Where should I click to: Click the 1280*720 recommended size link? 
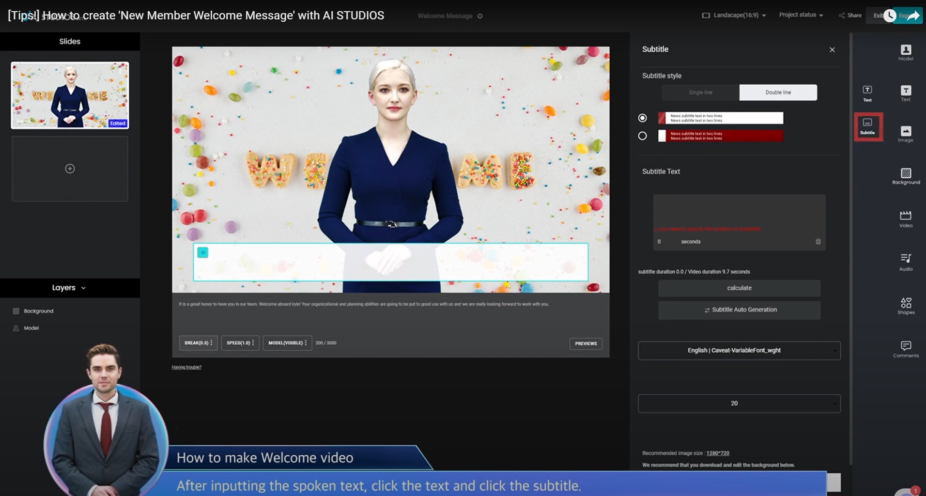[718, 453]
